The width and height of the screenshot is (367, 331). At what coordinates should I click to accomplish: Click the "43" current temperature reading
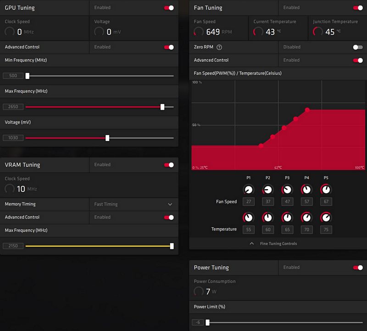click(x=270, y=32)
